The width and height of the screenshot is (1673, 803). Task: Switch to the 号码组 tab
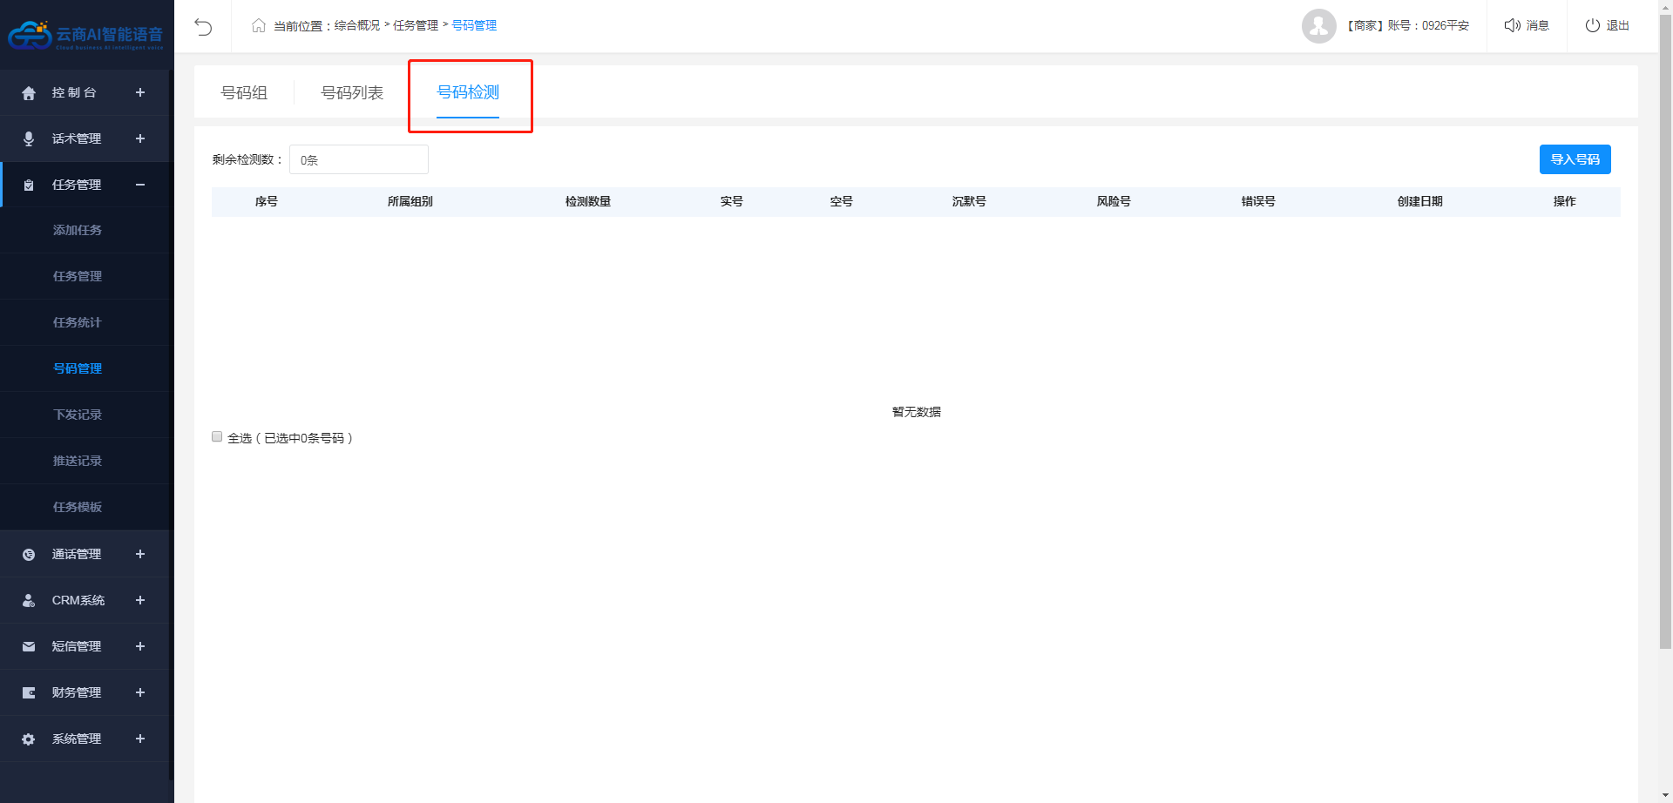point(244,92)
